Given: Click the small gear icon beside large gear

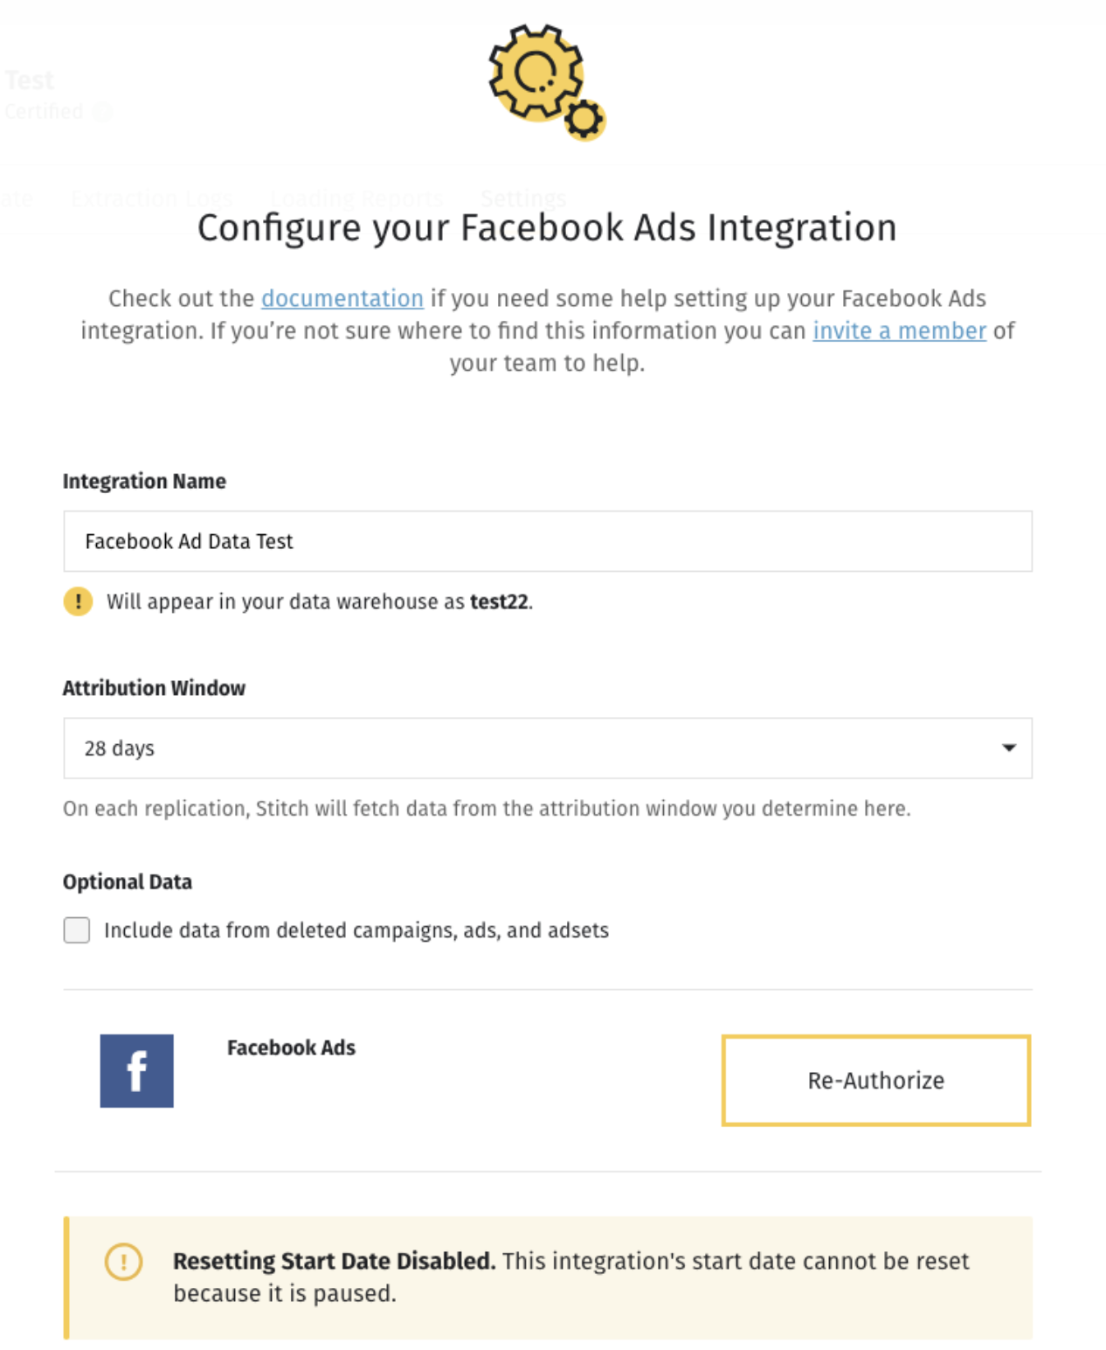Looking at the screenshot, I should 584,119.
